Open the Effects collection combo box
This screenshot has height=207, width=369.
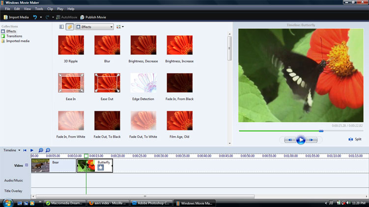click(x=94, y=27)
